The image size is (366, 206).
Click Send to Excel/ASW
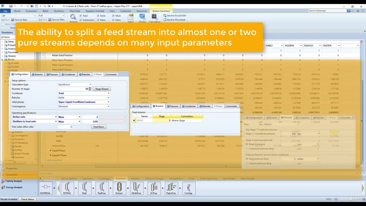pyautogui.click(x=175, y=16)
